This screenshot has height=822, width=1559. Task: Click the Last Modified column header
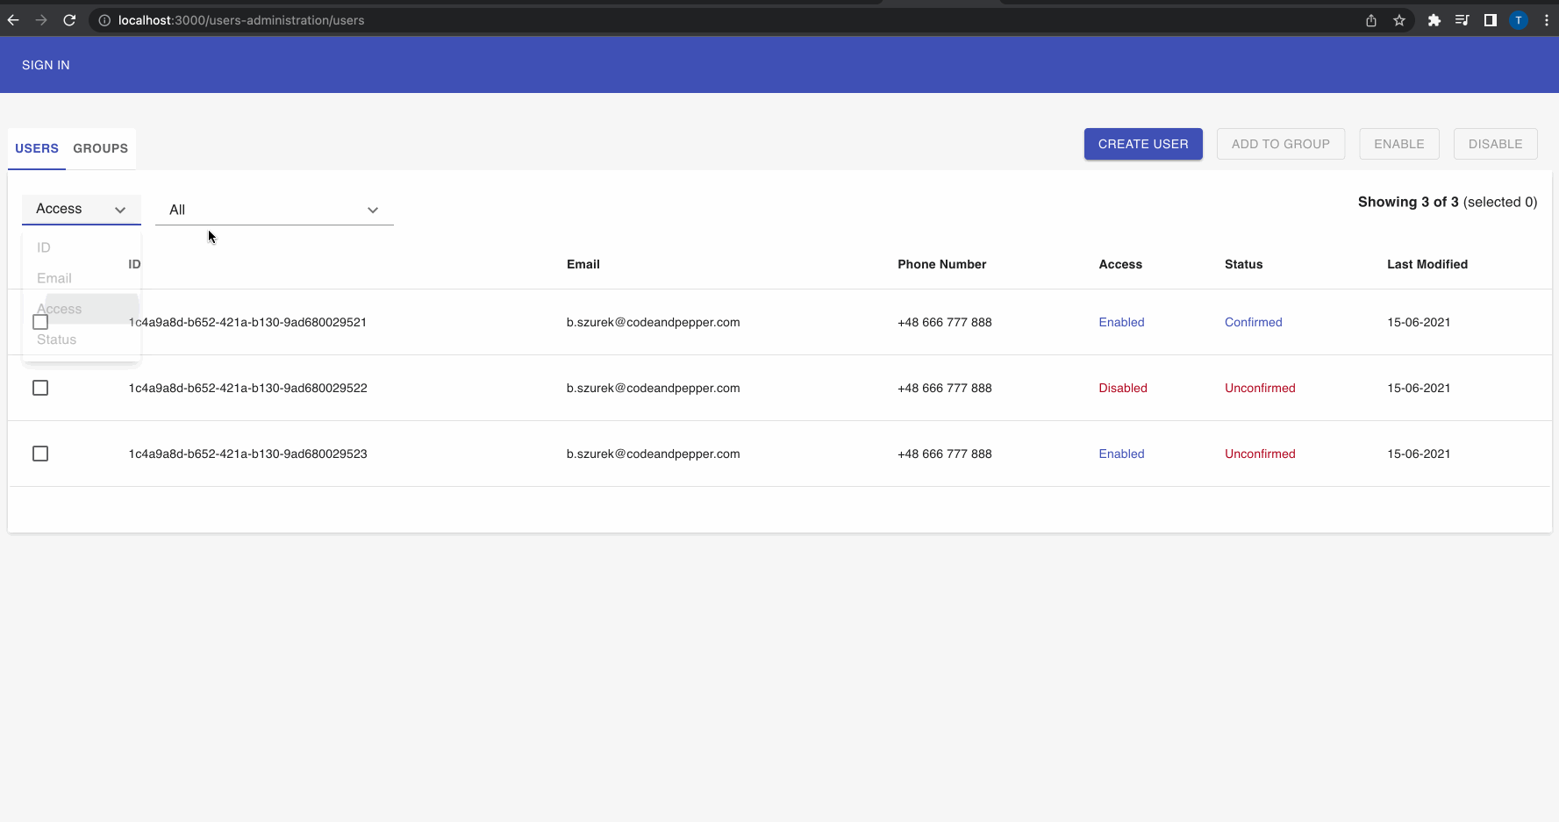click(1427, 264)
